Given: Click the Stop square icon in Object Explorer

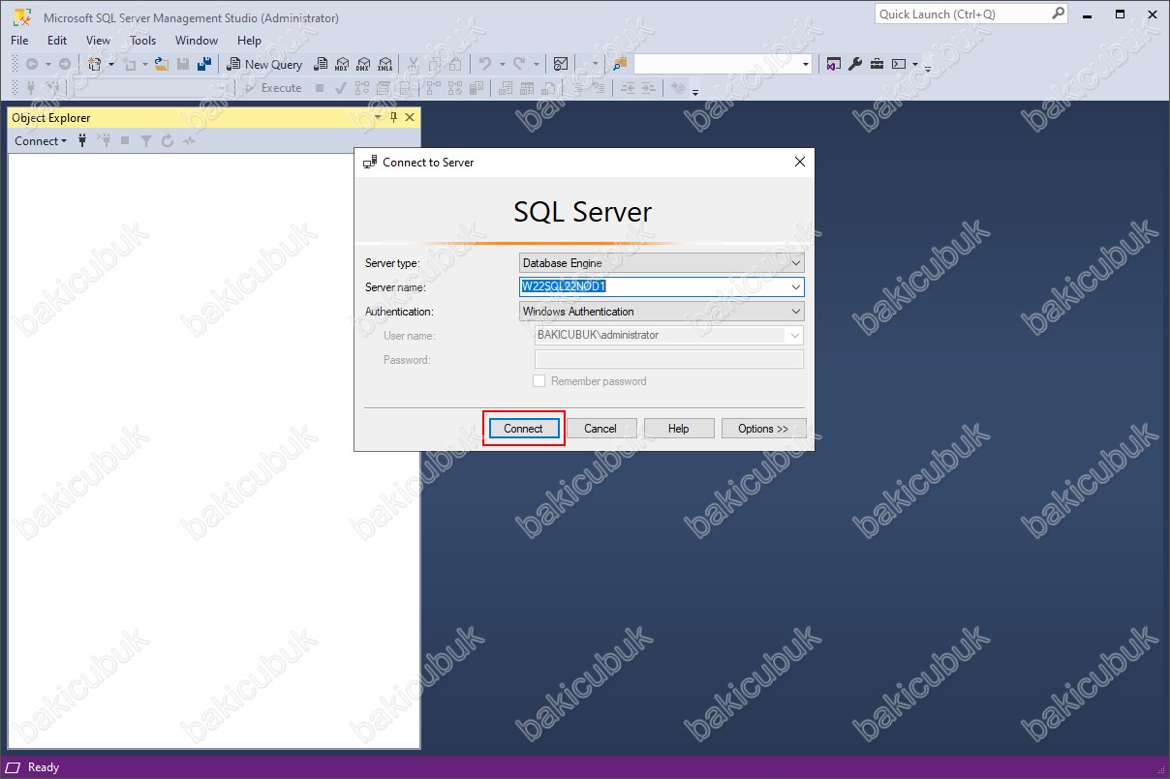Looking at the screenshot, I should [x=125, y=141].
